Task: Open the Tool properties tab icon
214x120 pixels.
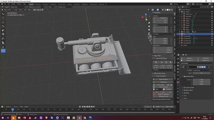Action: (178, 59)
